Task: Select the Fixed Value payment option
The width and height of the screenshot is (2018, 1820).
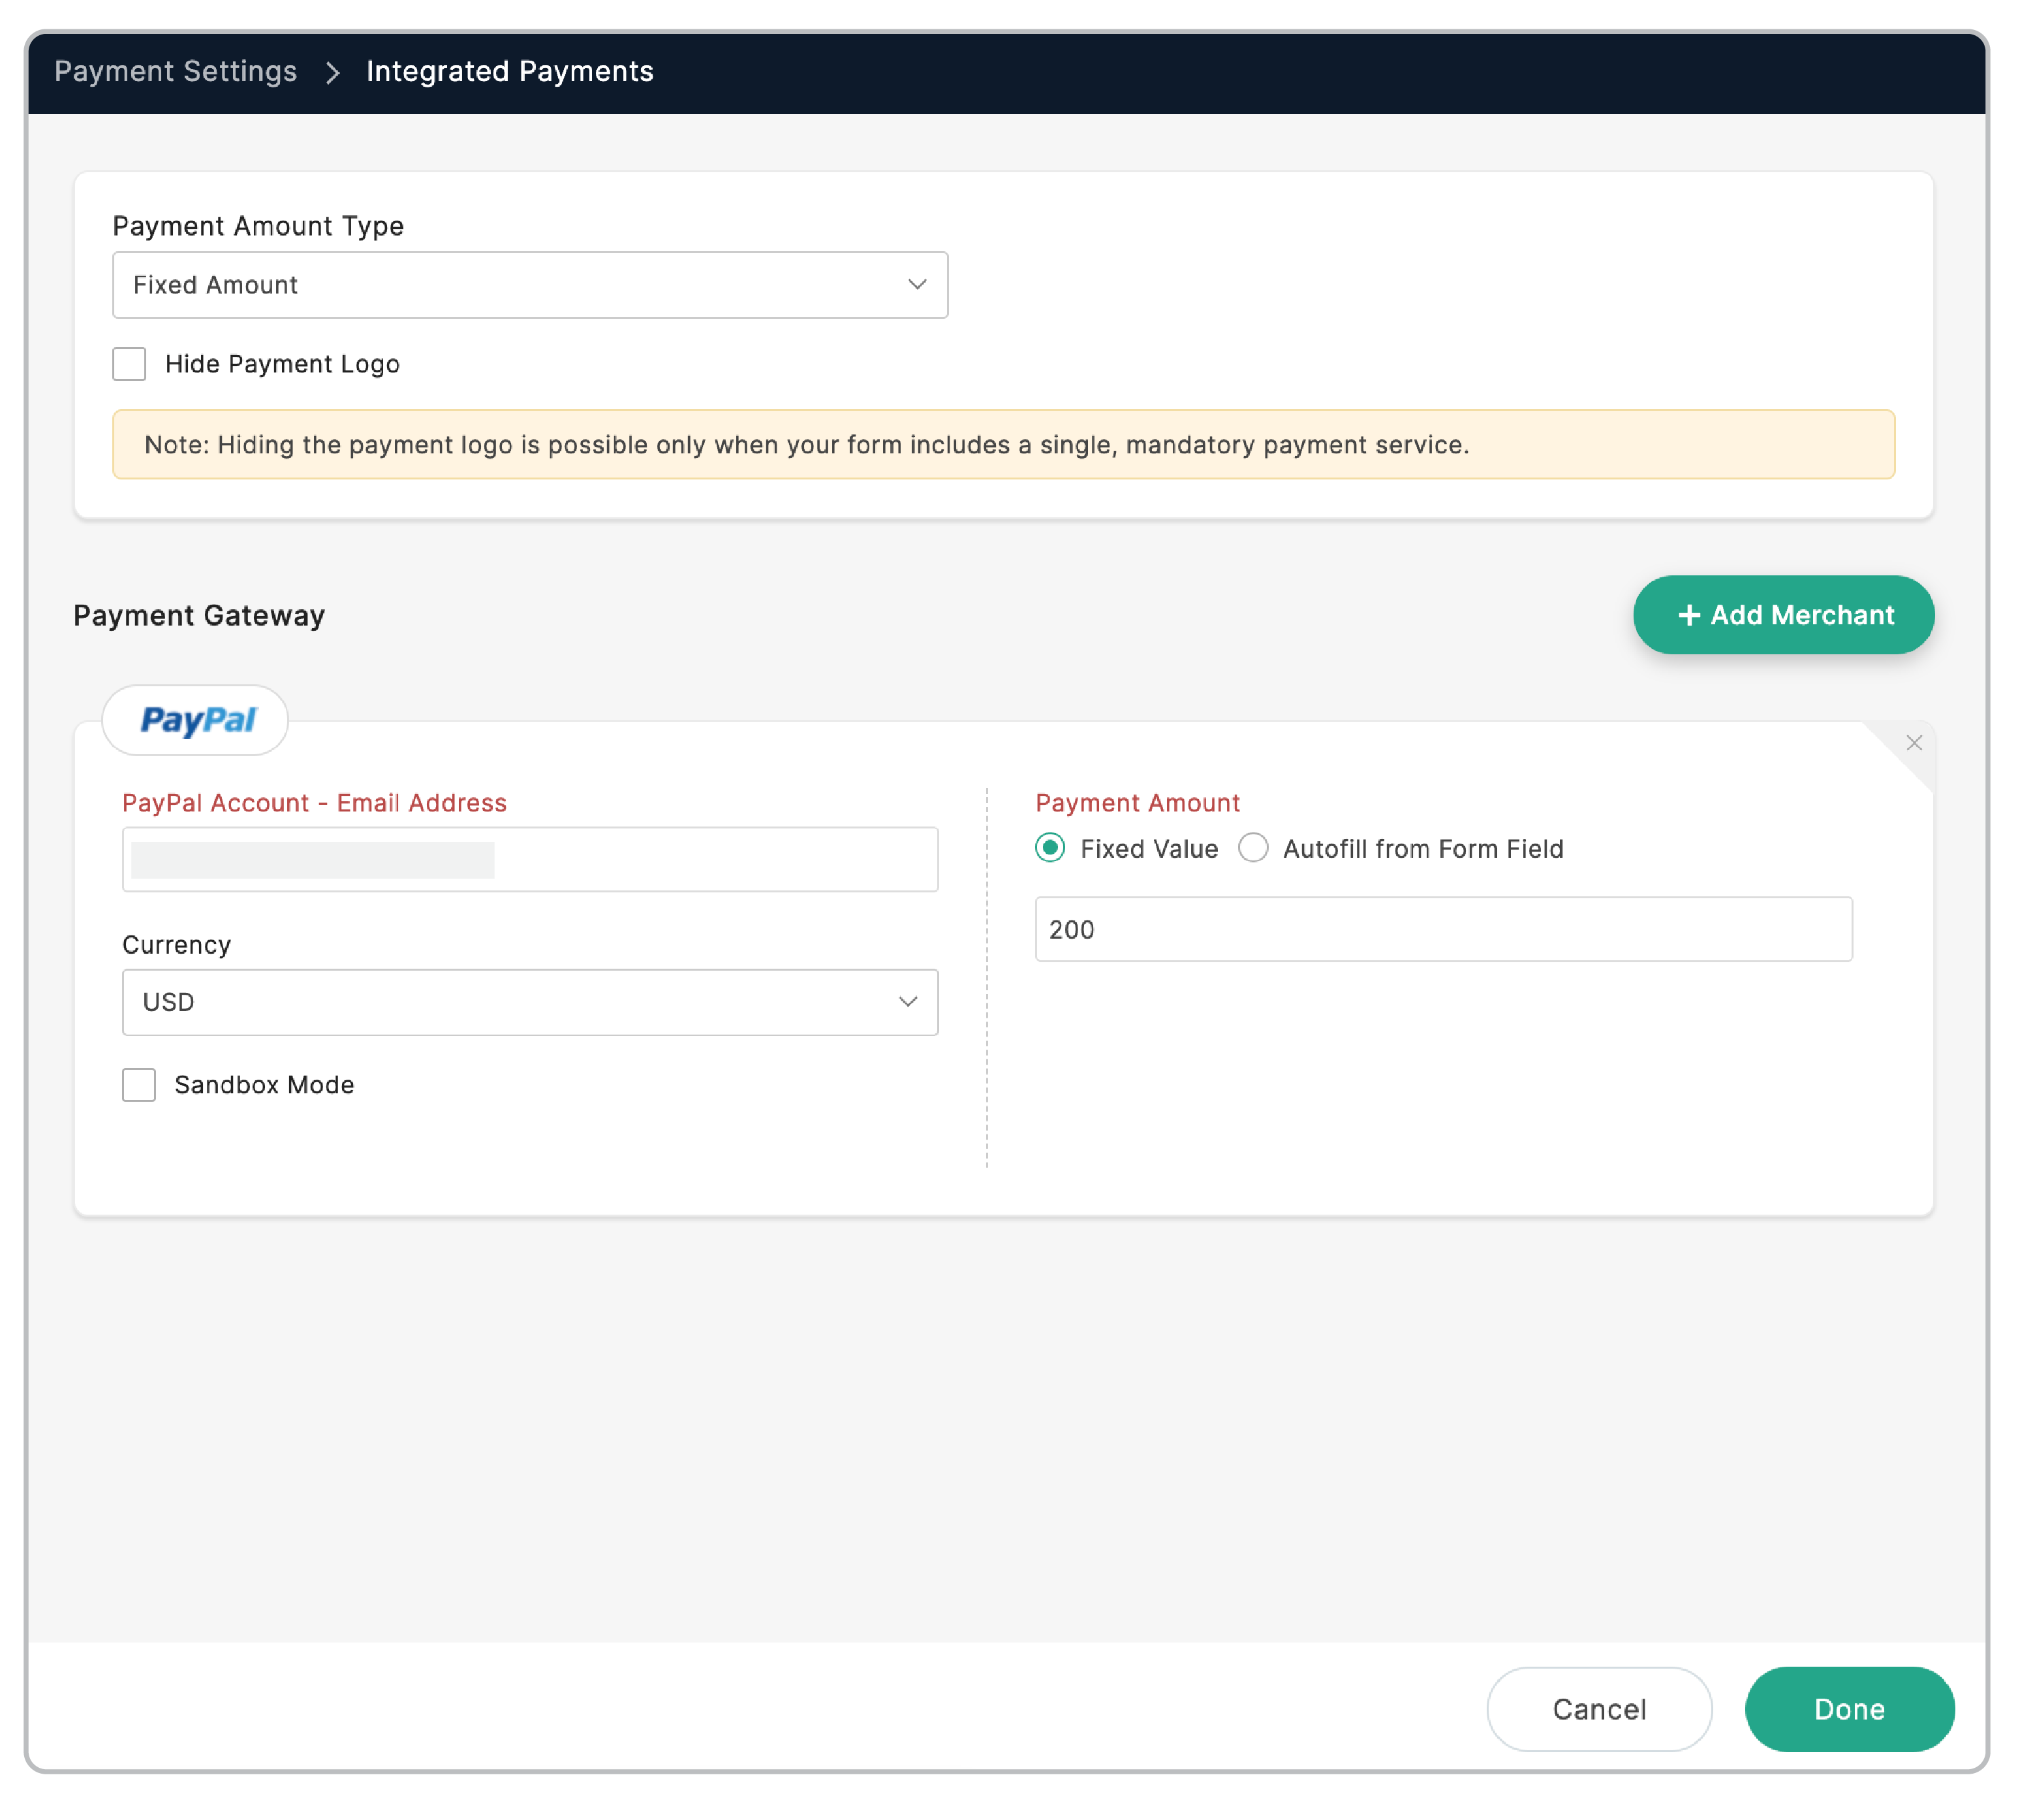Action: click(1049, 848)
